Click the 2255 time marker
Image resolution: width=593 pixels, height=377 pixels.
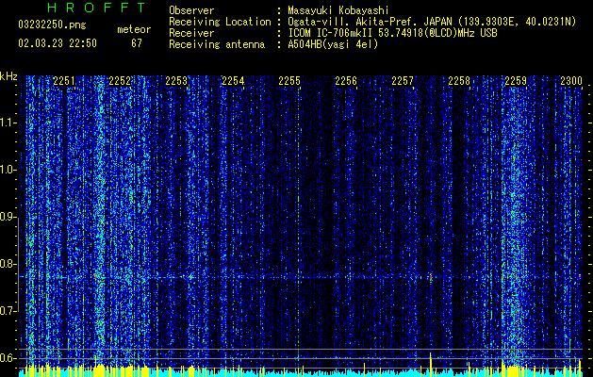click(x=289, y=81)
